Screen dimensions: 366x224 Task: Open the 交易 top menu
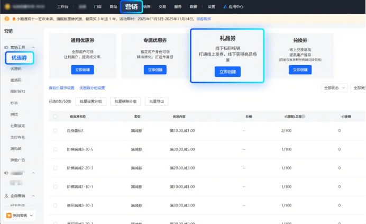[x=162, y=7]
